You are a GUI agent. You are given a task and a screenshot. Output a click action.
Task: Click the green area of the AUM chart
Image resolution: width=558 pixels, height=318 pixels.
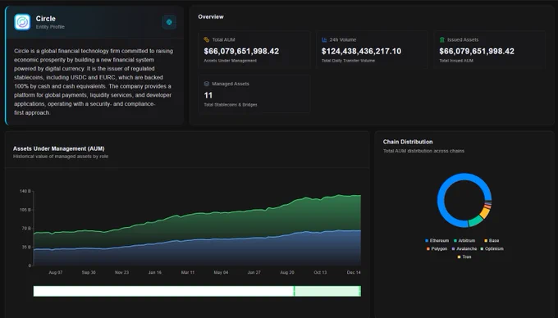249,224
